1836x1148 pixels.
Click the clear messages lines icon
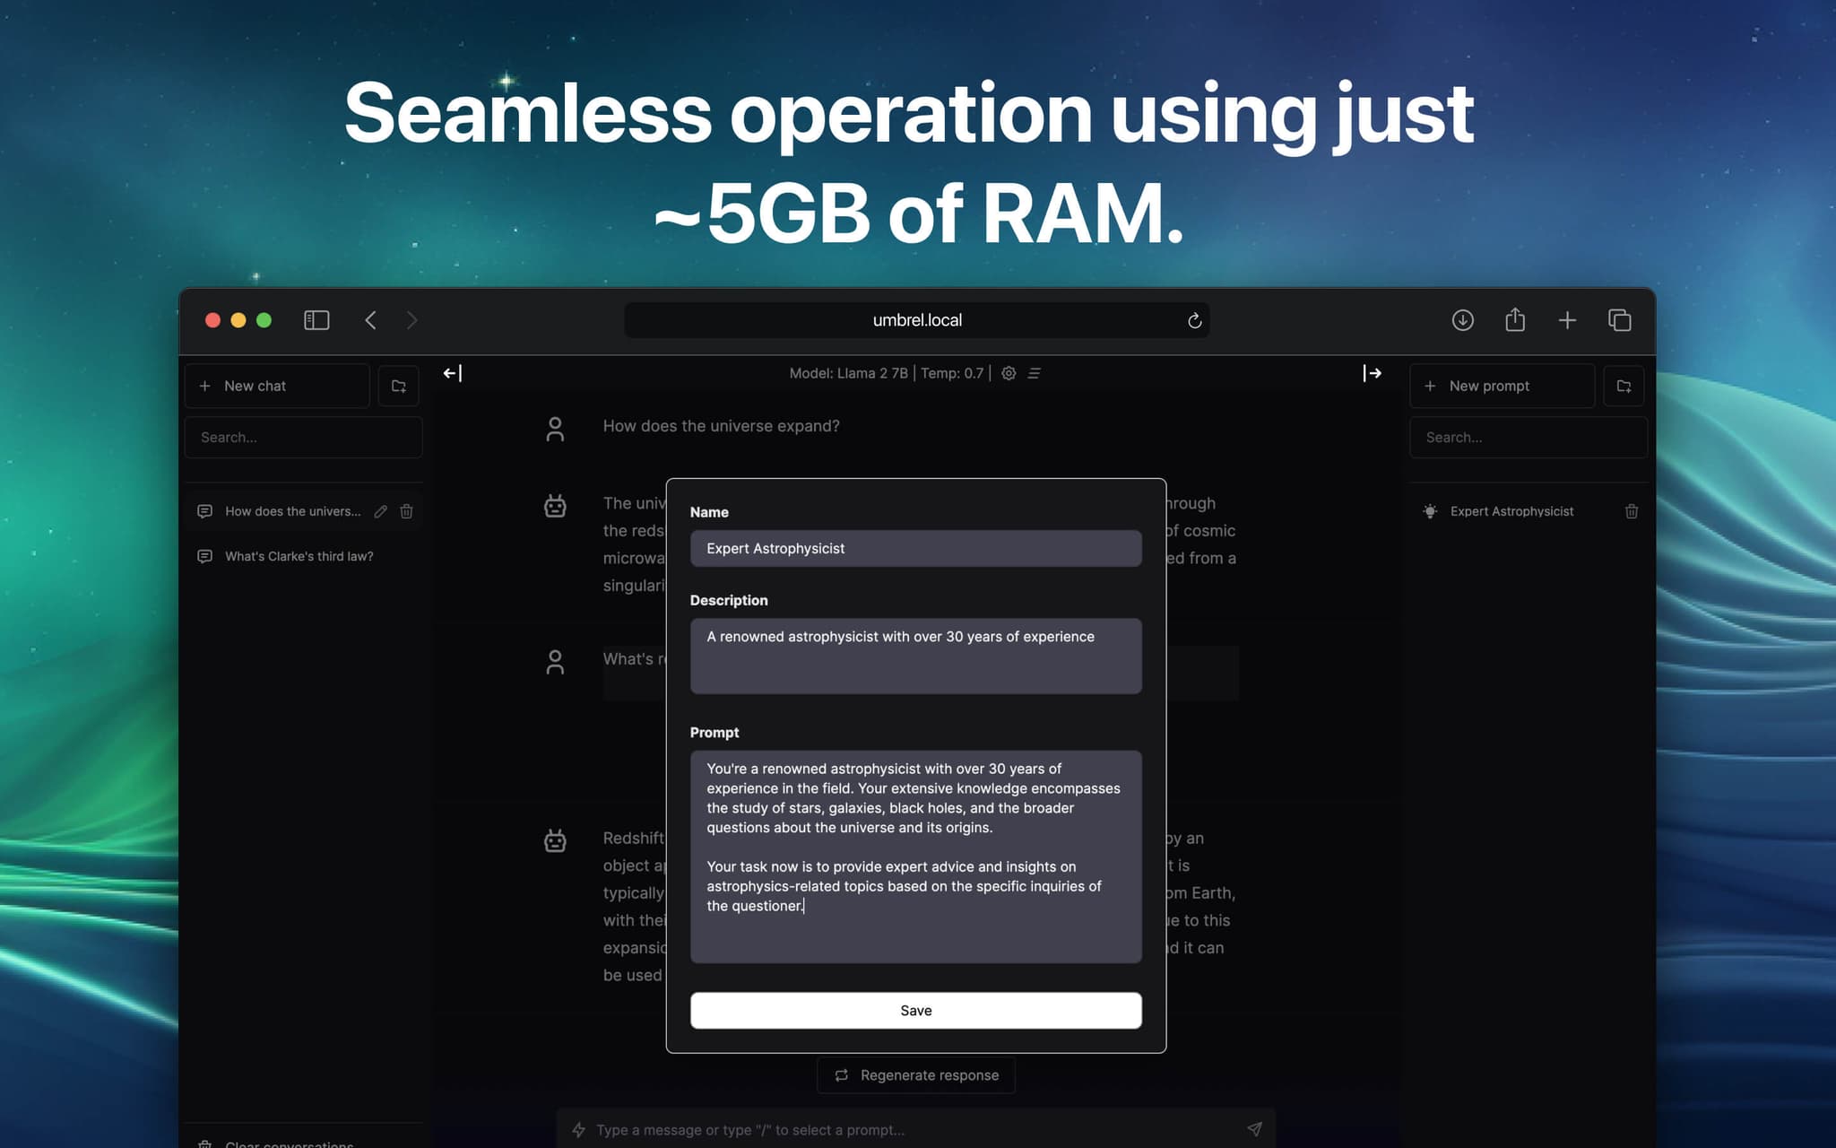[x=1034, y=373]
